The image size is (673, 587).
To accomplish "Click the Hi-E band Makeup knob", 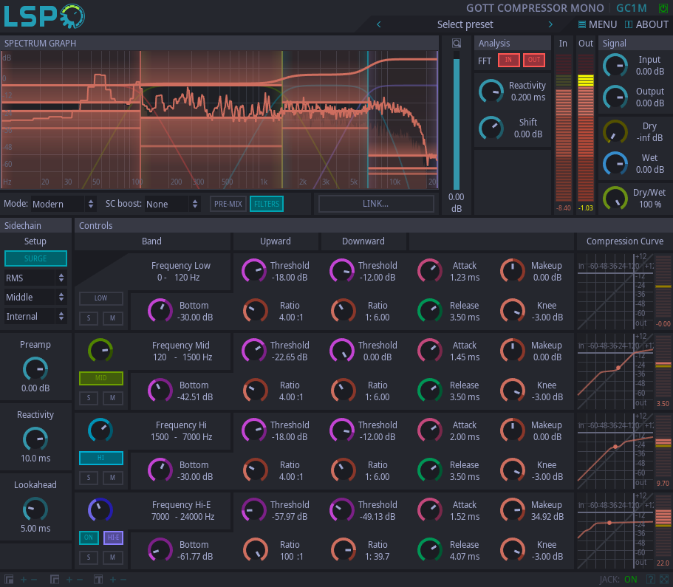I will 512,510.
